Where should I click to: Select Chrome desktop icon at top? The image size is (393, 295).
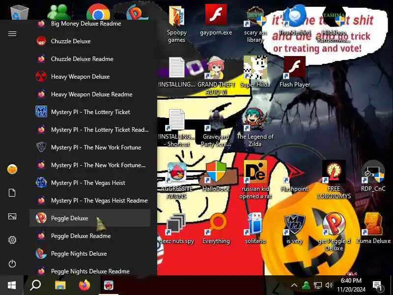[98, 12]
